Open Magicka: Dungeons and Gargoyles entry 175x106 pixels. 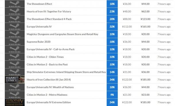click(62, 34)
